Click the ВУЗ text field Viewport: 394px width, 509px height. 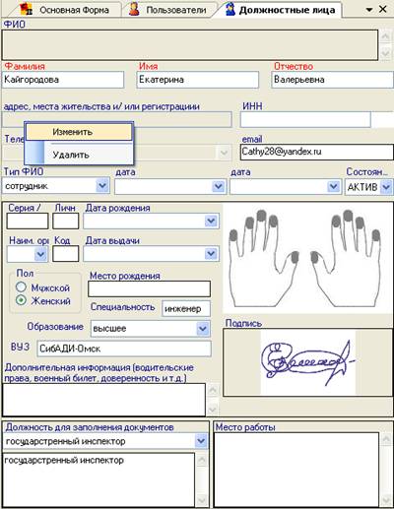point(124,349)
